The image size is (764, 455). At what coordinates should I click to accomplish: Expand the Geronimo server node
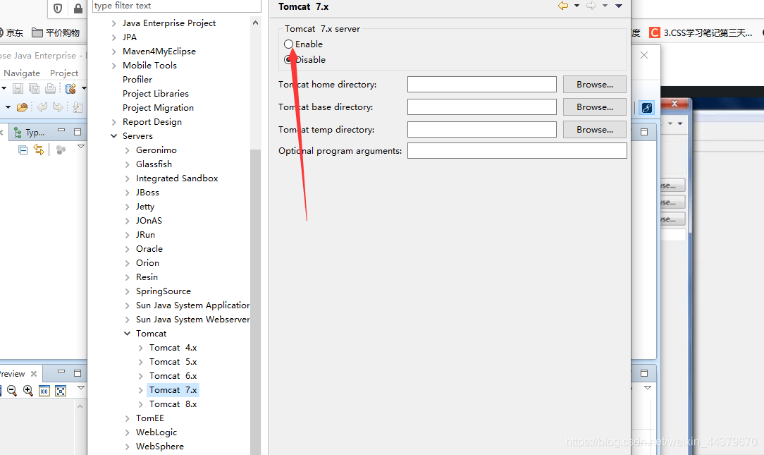(x=127, y=150)
